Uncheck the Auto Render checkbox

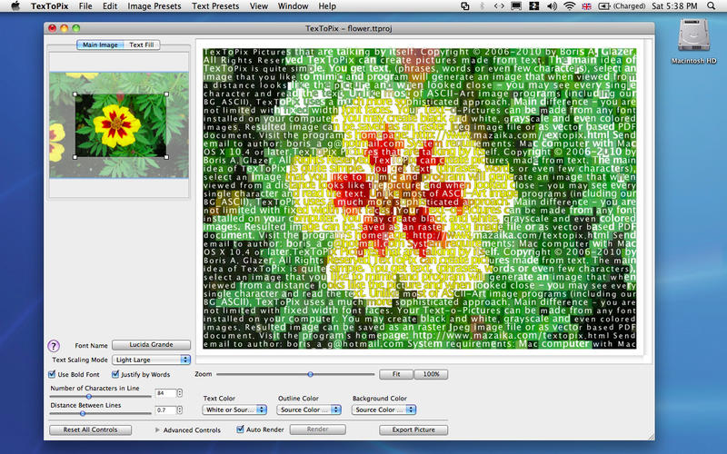239,429
